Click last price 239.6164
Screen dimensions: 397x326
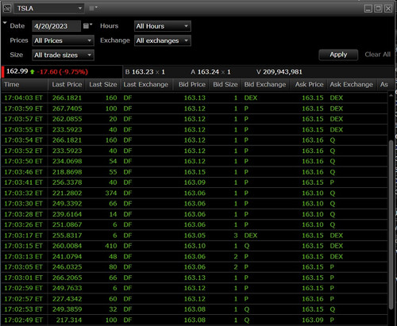click(67, 214)
